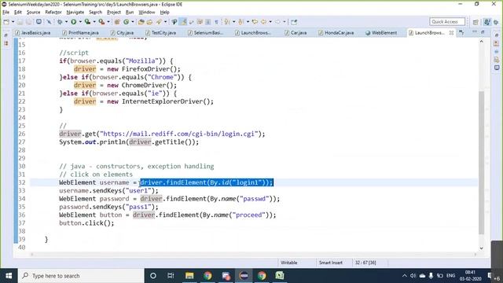Switch to the HondaCar.java tab

(336, 33)
